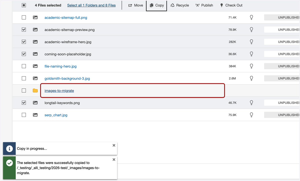The height and width of the screenshot is (181, 300).
Task: Click the Publish toolbar button
Action: (x=204, y=5)
